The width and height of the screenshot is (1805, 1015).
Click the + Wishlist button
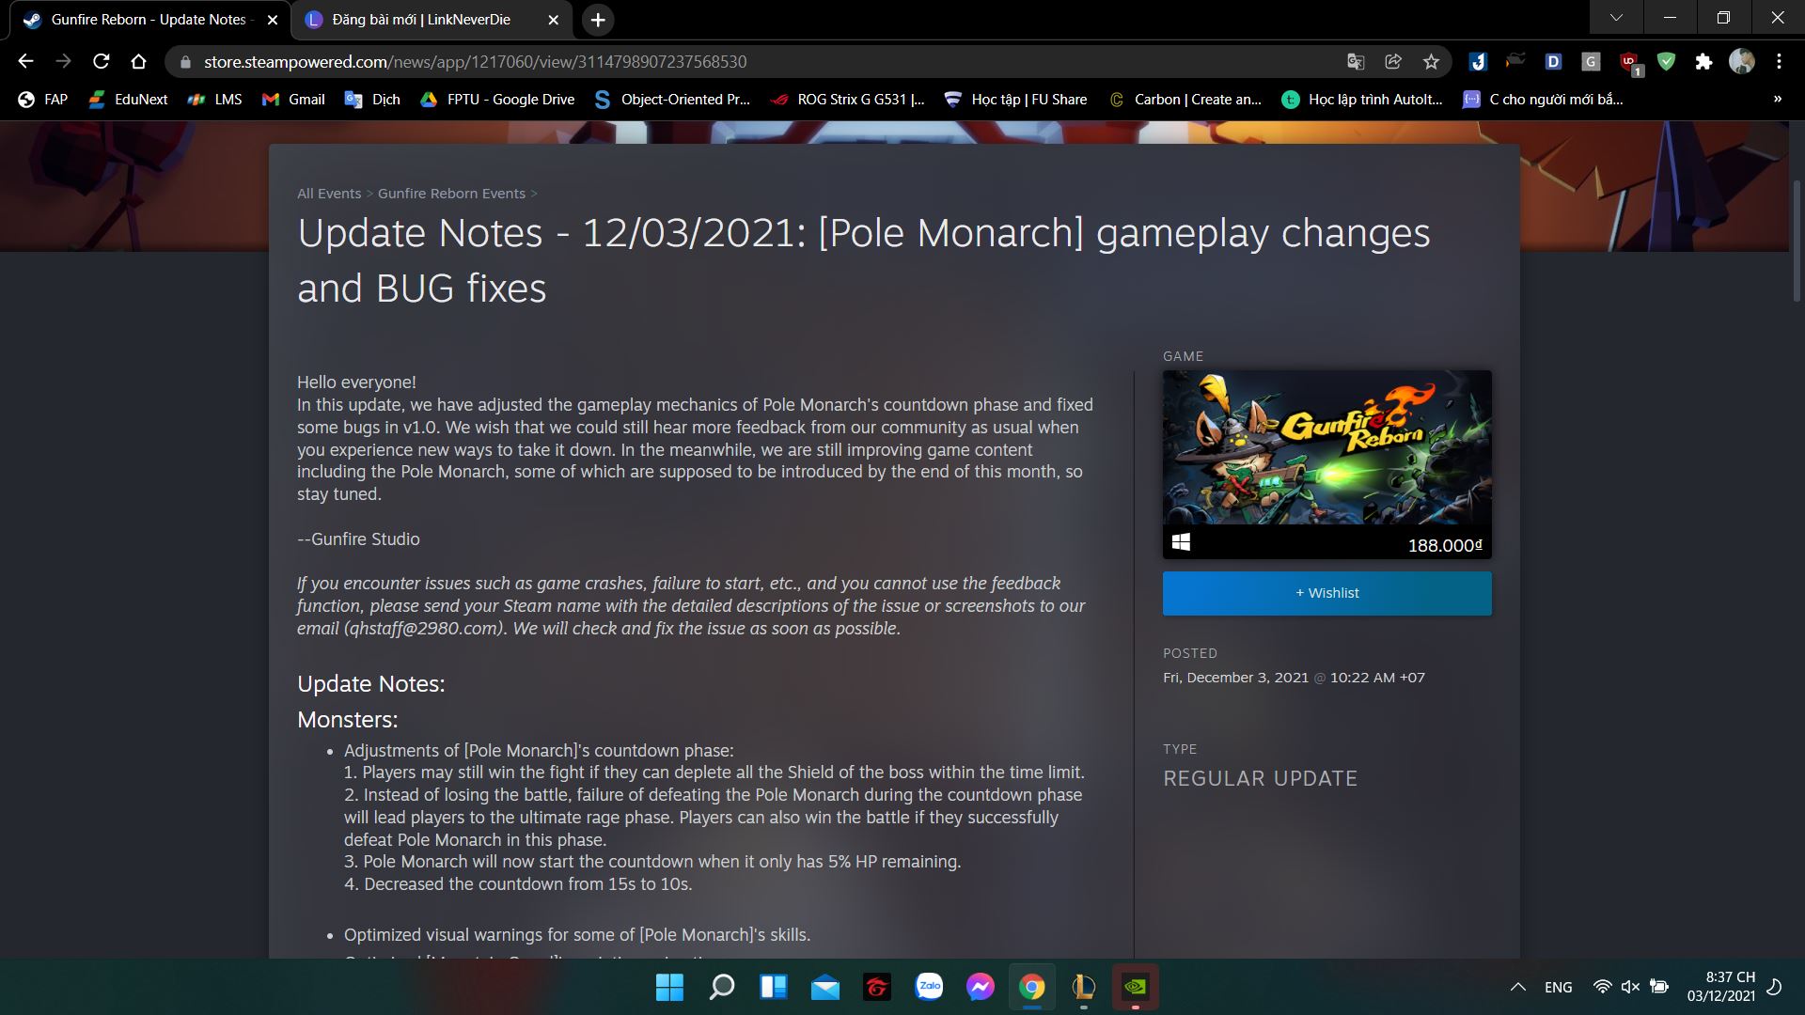(x=1326, y=593)
